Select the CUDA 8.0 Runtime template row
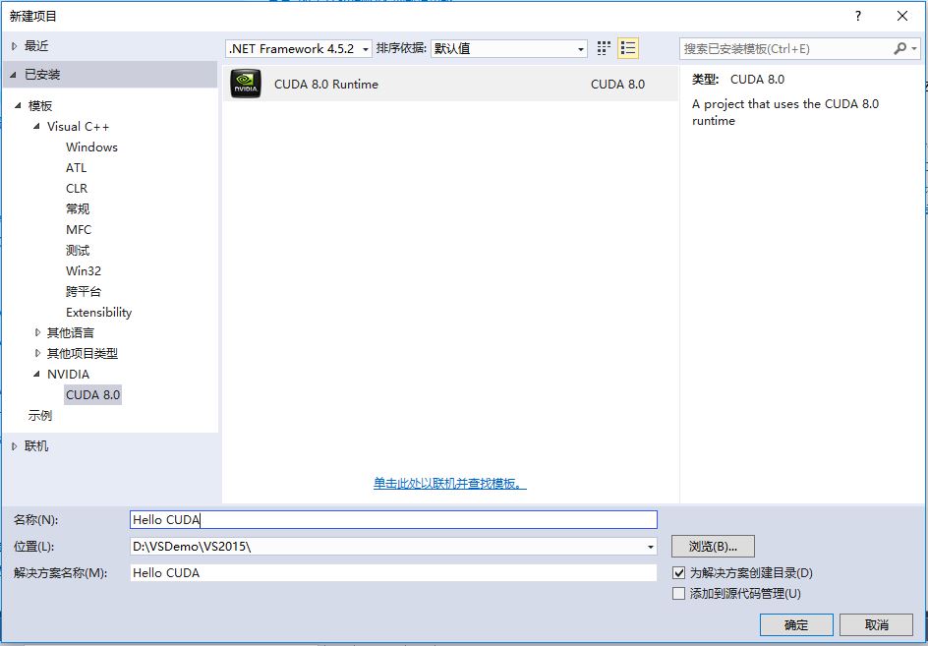The height and width of the screenshot is (646, 928). tap(450, 85)
